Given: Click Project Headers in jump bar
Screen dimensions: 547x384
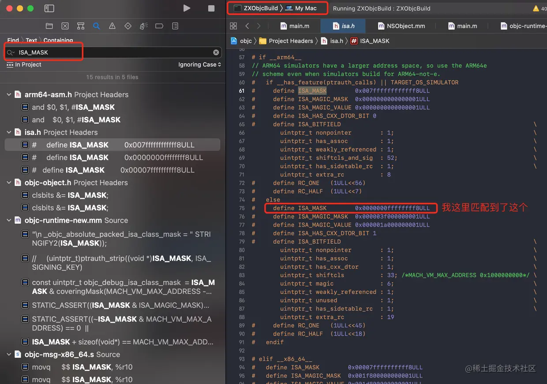Looking at the screenshot, I should 286,41.
